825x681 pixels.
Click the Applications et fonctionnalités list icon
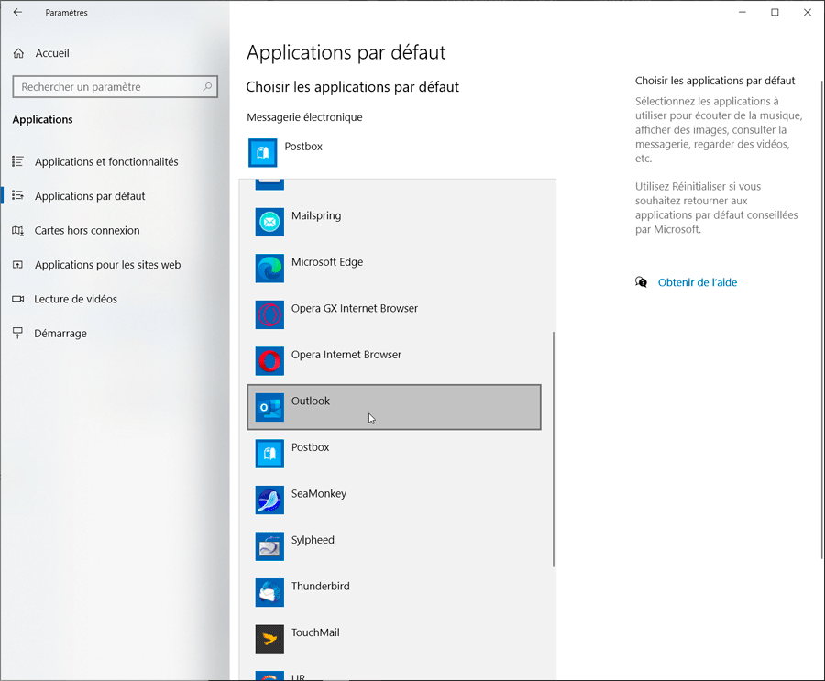pos(17,161)
